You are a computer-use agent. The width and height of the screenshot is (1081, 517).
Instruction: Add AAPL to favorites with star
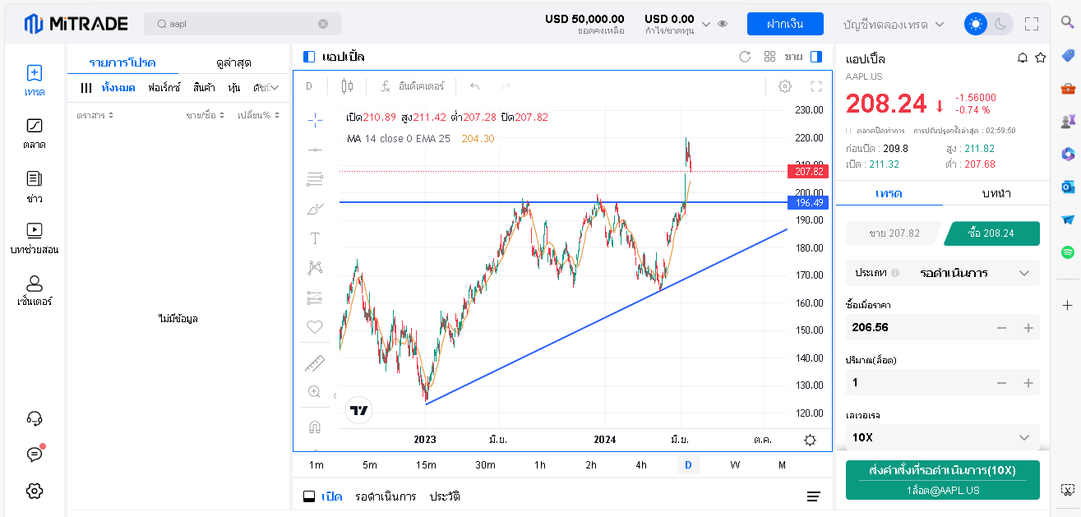click(x=1040, y=58)
